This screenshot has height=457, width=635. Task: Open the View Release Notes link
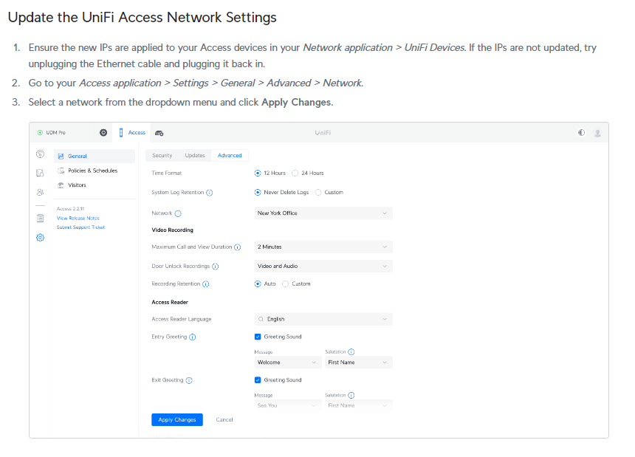point(78,219)
